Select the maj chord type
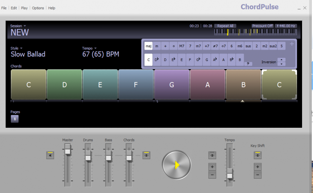 [x=149, y=46]
